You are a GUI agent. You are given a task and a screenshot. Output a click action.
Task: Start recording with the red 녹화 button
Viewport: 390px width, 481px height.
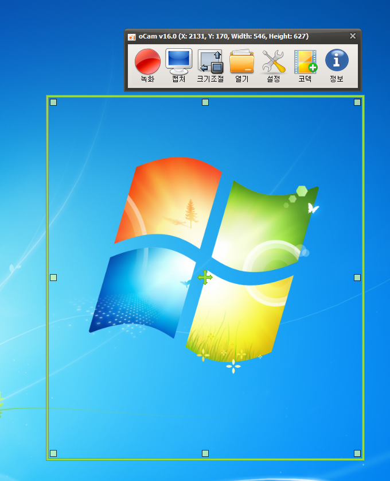[x=147, y=66]
